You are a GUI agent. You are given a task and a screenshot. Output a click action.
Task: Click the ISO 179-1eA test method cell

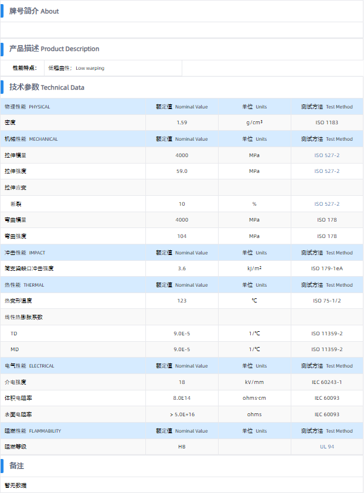(326, 268)
